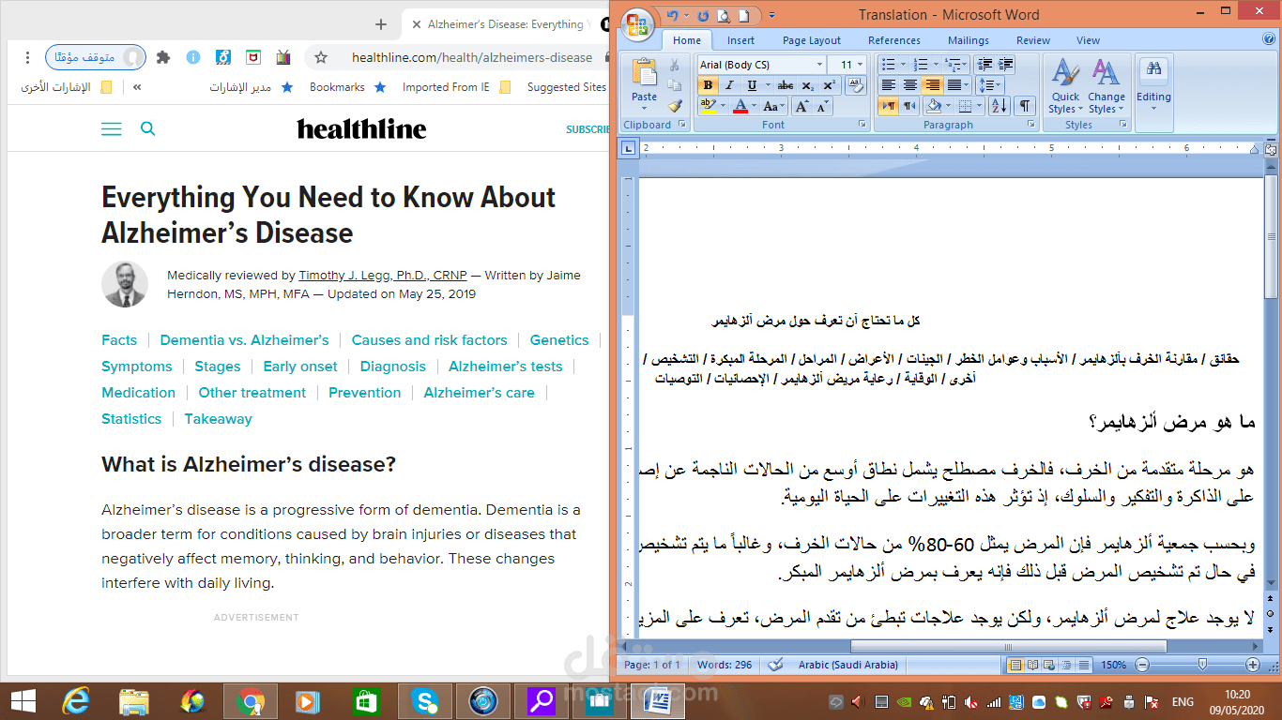Open the font name dropdown Arial (Body CS)
The width and height of the screenshot is (1282, 720).
819,65
